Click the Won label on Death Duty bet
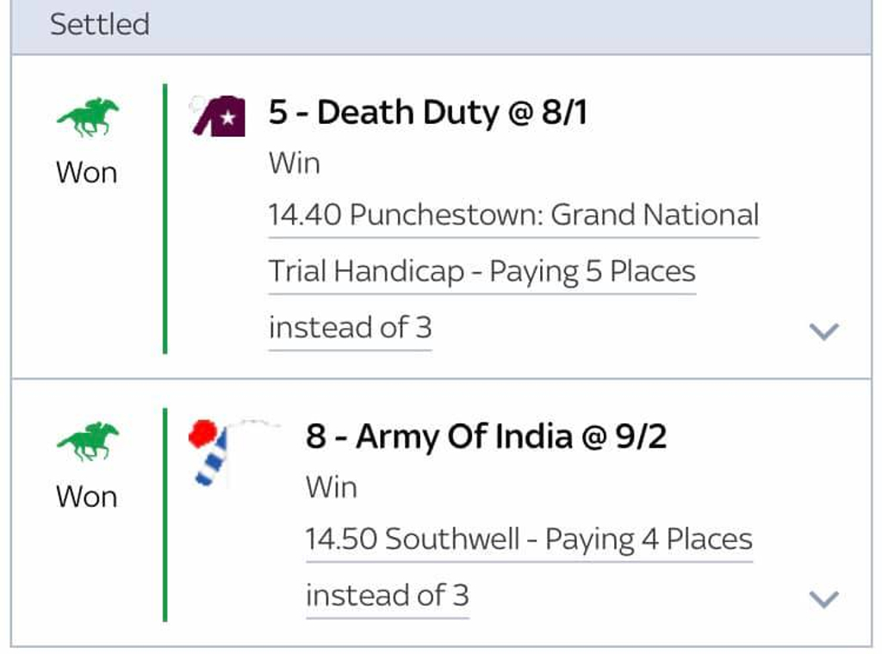 pos(87,172)
